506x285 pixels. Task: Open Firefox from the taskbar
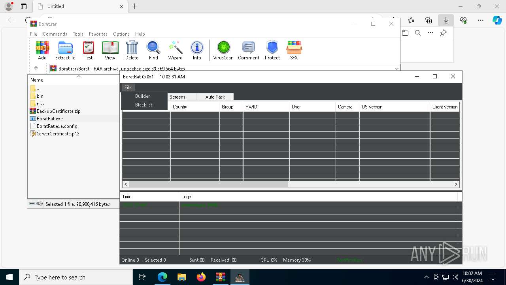201,277
